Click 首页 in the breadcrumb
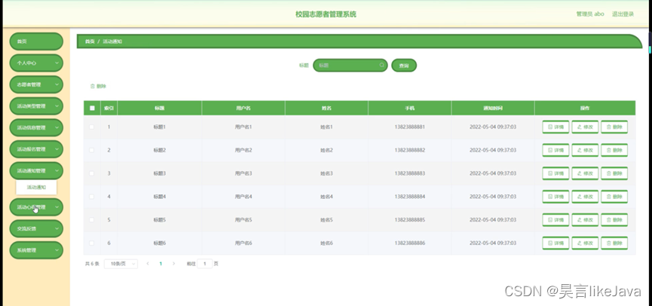This screenshot has height=306, width=652. [90, 41]
